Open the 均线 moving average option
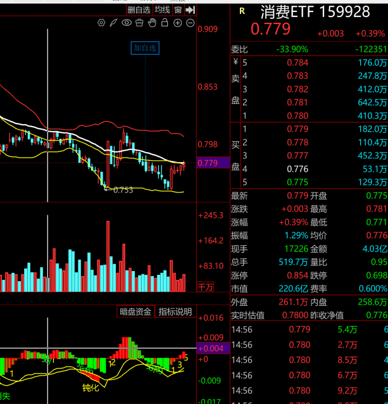388x404 pixels. tap(162, 10)
